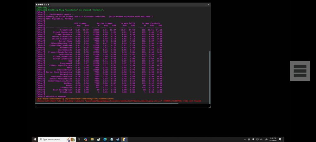Show hidden system tray icons chevron
Screen dimensions: 316x142
point(245,139)
